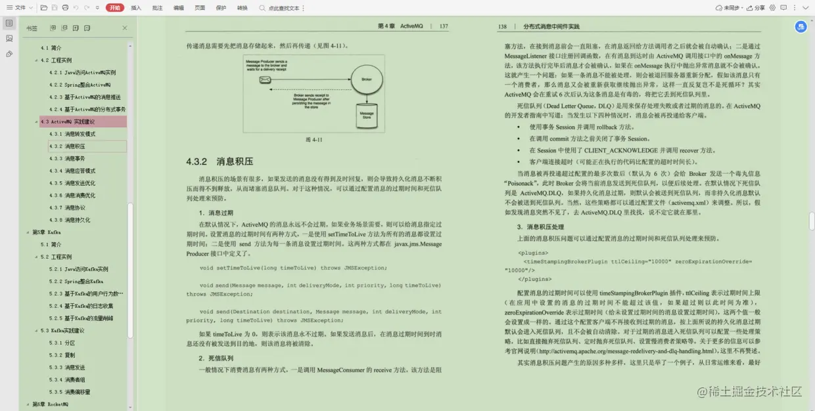Open bookmark 5.2.4 基于Kafka的日志收集
The image size is (815, 411).
coord(81,305)
